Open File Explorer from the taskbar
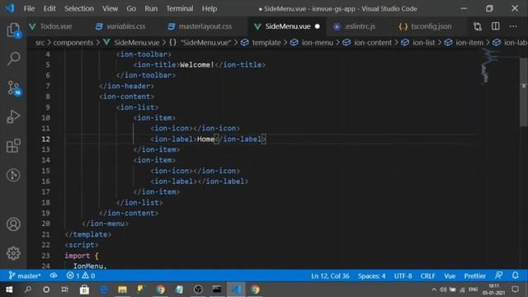528x297 pixels. click(122, 290)
